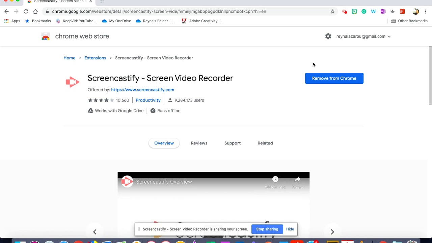
Task: Open the KeepVid: YouTube bookmark
Action: click(x=76, y=21)
